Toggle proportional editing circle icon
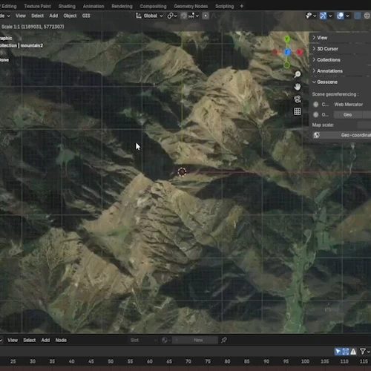 click(x=206, y=16)
